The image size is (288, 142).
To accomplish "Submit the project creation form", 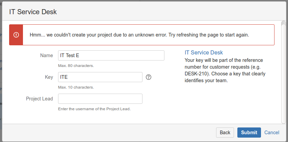I will tap(249, 133).
